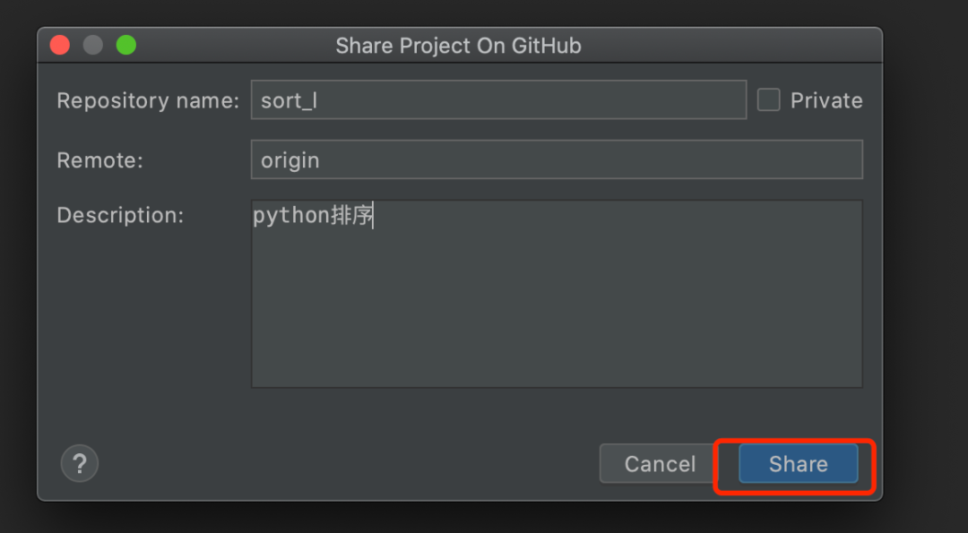
Task: Open help via the question mark icon
Action: 80,463
